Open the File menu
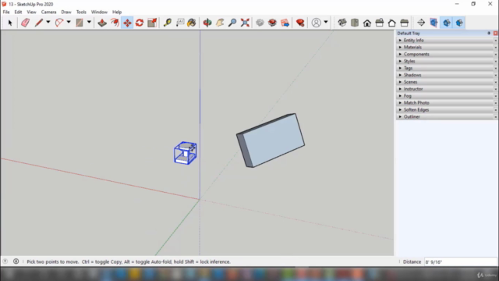499x281 pixels. (x=6, y=12)
